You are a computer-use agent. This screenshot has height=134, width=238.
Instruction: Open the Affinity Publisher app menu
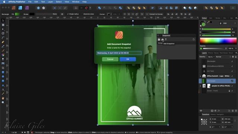pos(17,2)
